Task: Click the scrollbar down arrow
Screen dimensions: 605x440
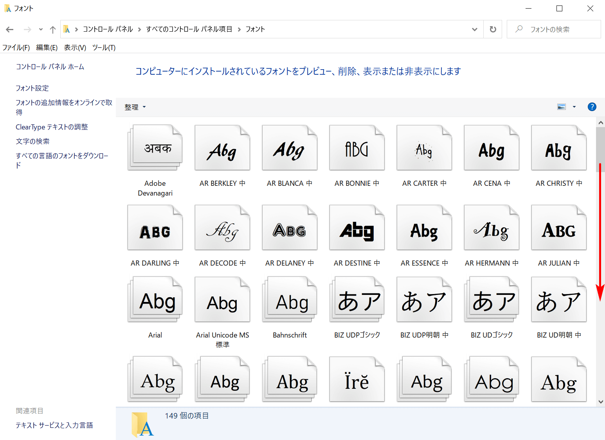Action: point(601,402)
